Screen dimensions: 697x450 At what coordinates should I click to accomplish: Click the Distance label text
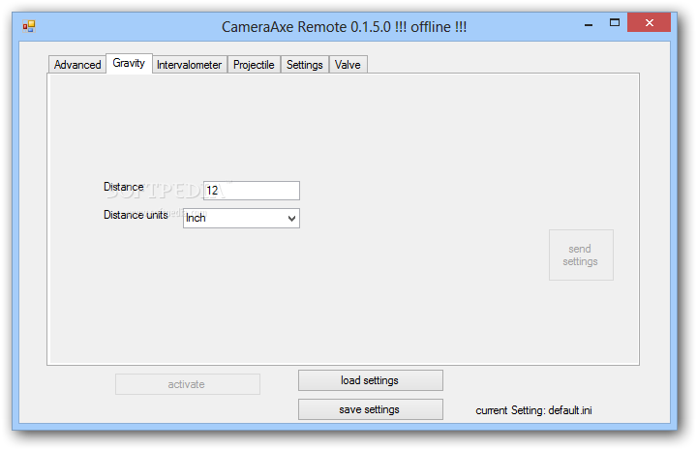click(124, 187)
